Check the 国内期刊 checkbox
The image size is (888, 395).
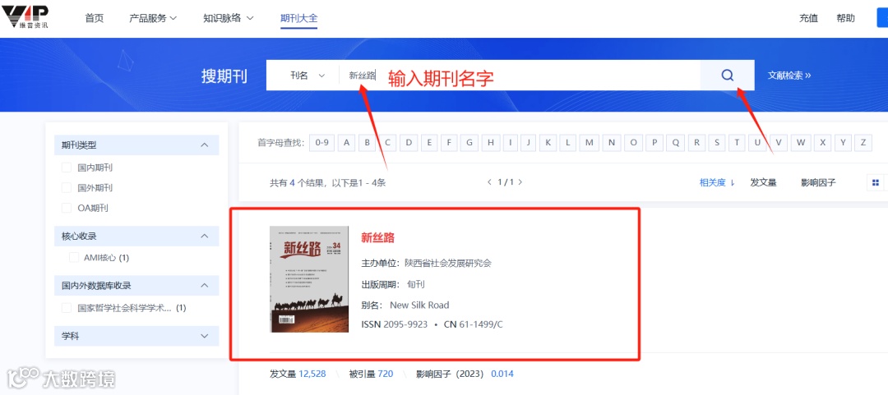(x=67, y=168)
